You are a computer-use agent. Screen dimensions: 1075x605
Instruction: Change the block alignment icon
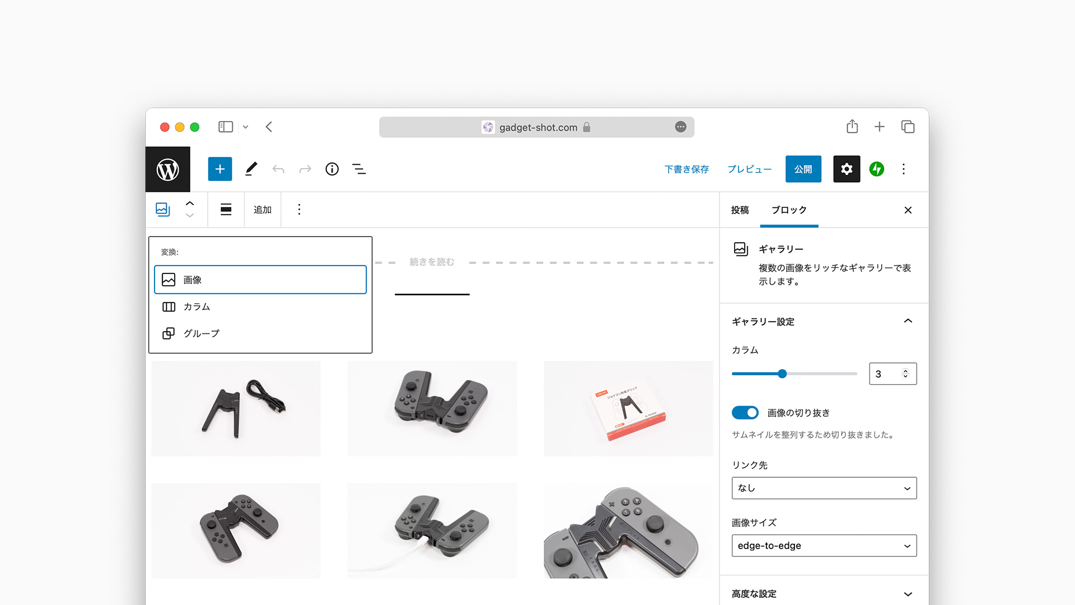[226, 210]
